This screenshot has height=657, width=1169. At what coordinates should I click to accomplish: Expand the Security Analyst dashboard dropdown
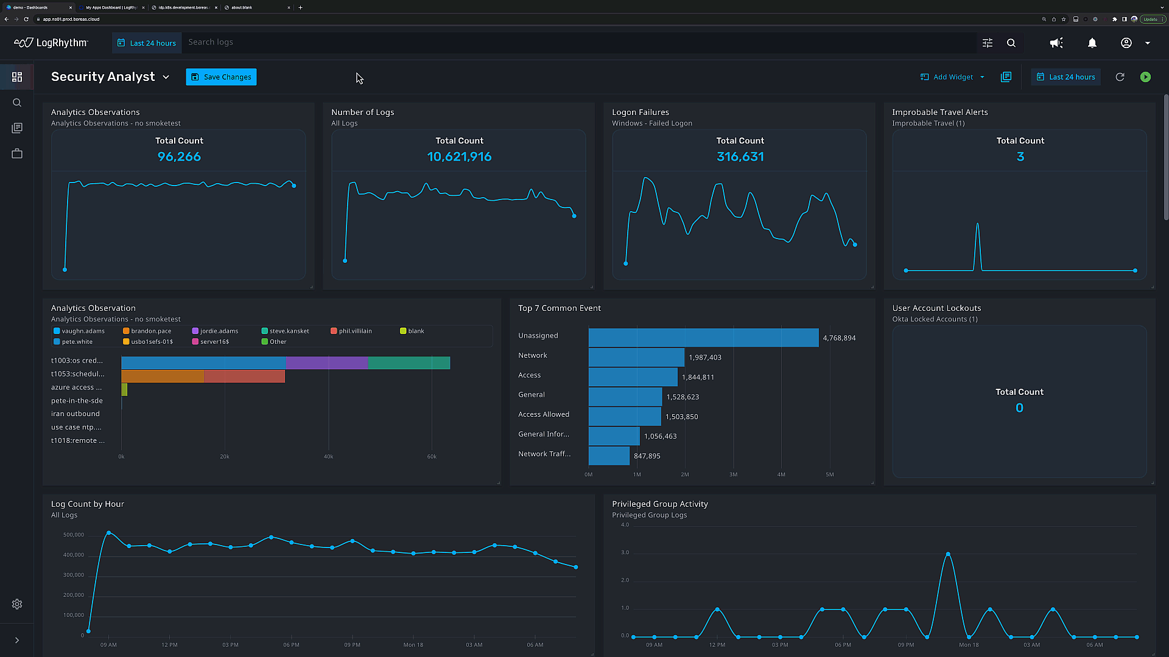pyautogui.click(x=166, y=77)
